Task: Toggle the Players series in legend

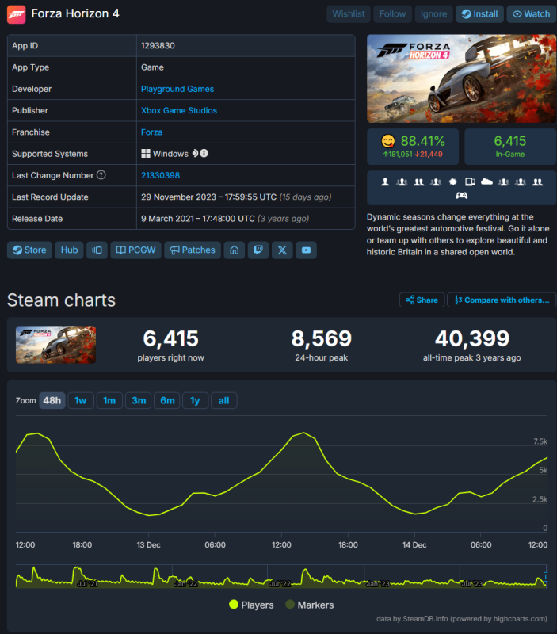Action: 251,605
